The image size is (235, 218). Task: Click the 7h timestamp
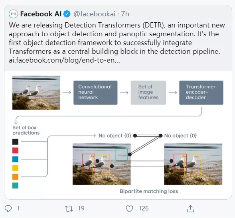tap(125, 14)
